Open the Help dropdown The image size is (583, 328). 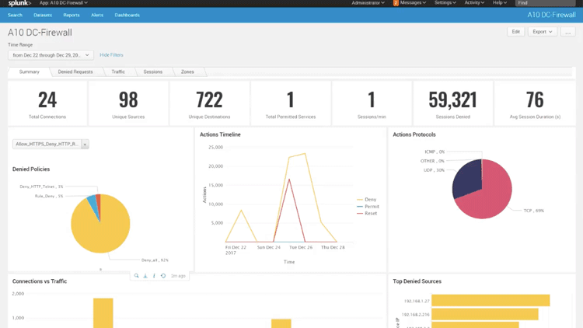(500, 2)
